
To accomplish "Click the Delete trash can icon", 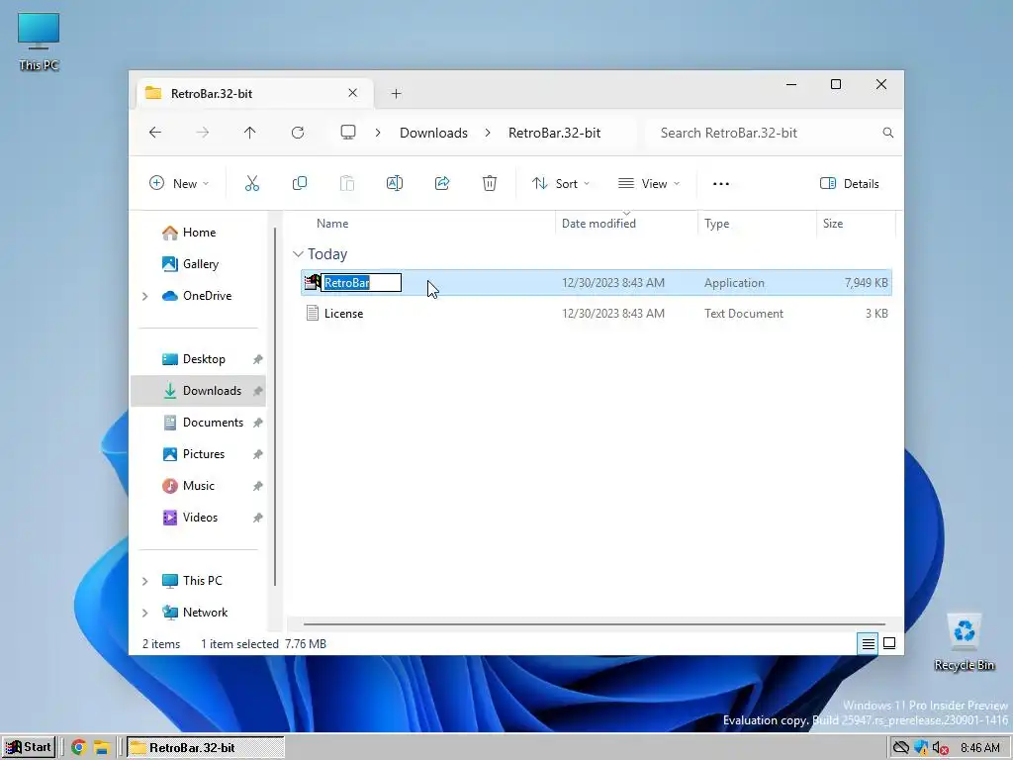I will 490,183.
